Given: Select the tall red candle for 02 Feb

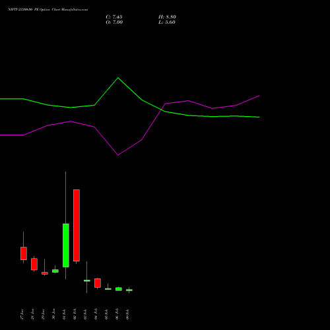Looking at the screenshot, I should click(x=77, y=225).
